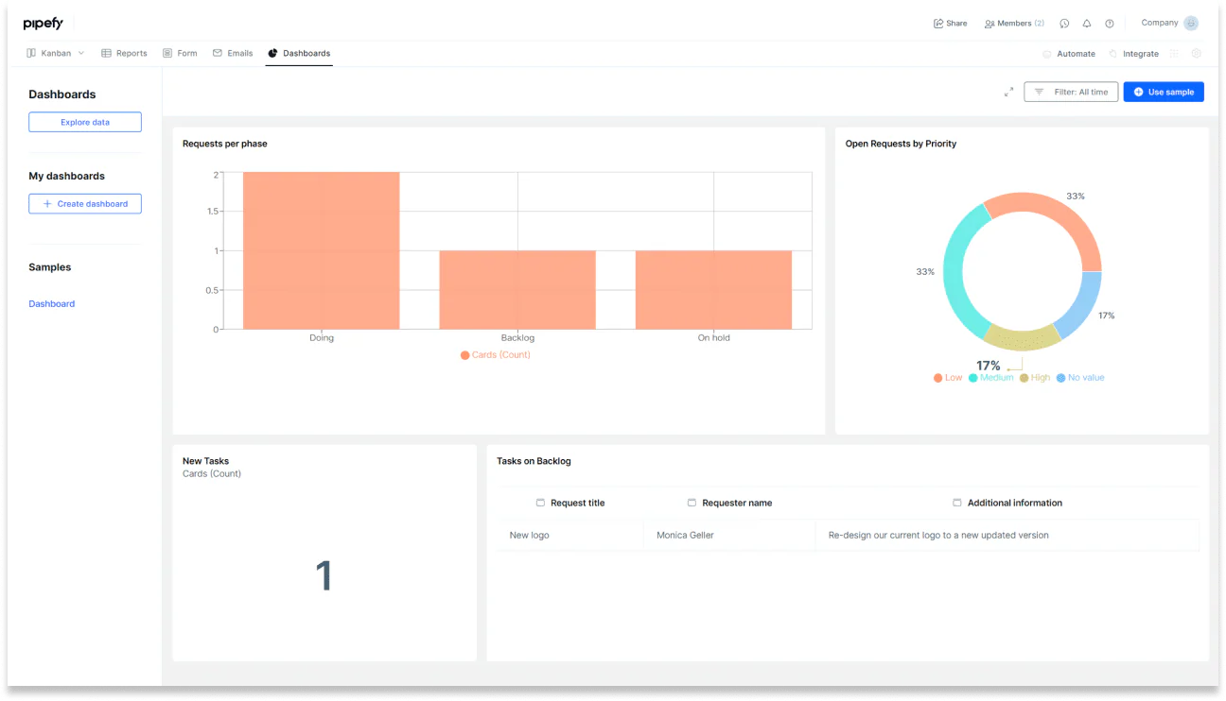This screenshot has width=1226, height=701.
Task: Click the Monica Geller cell
Action: [729, 535]
